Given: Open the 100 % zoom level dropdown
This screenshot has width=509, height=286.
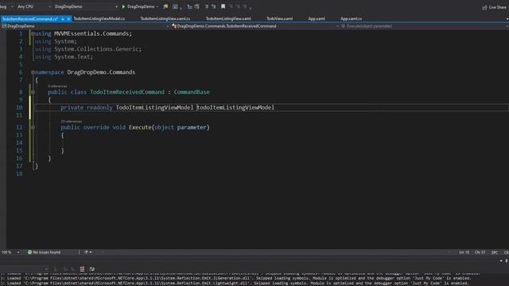Looking at the screenshot, I should (10, 252).
